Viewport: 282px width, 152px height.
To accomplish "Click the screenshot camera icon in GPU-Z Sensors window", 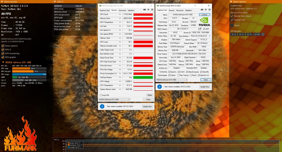I will (x=144, y=10).
